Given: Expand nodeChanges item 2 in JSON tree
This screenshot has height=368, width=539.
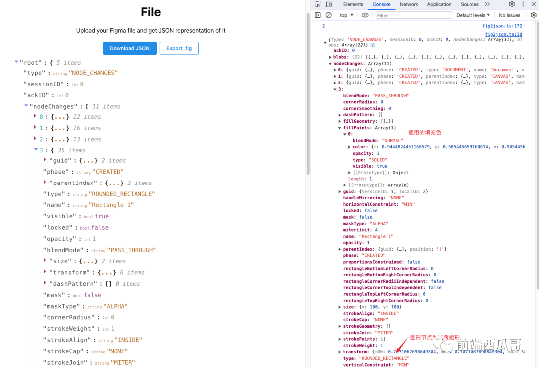Looking at the screenshot, I should click(35, 139).
